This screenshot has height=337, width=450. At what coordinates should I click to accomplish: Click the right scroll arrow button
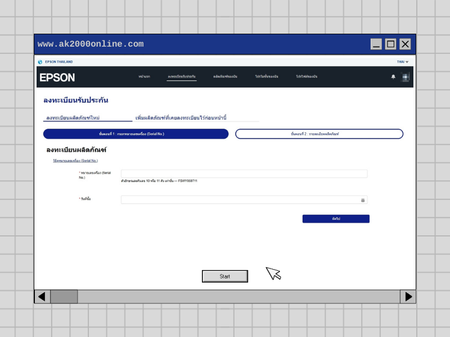408,297
